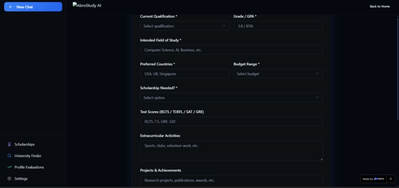
Task: Open Settings in the sidebar
Action: 21,179
